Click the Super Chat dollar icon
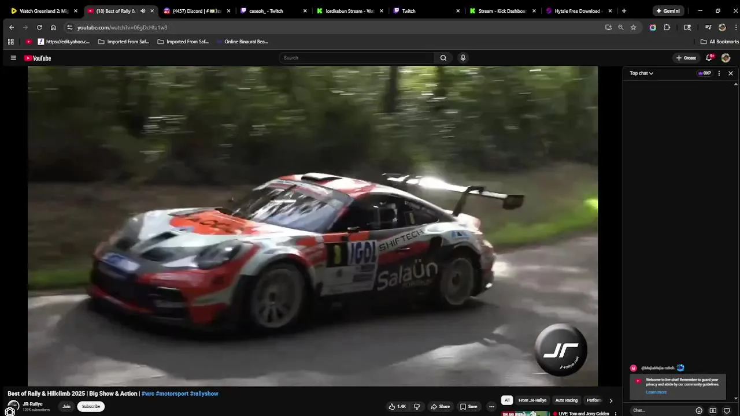740x416 pixels. pos(713,411)
